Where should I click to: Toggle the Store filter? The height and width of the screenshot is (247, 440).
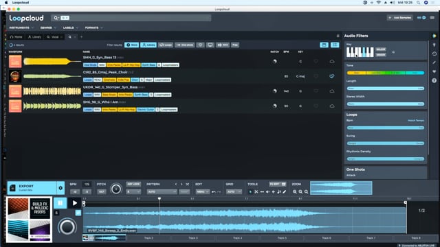(131, 45)
